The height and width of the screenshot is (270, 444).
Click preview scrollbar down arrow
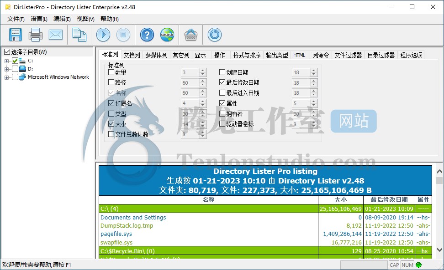pos(439,250)
